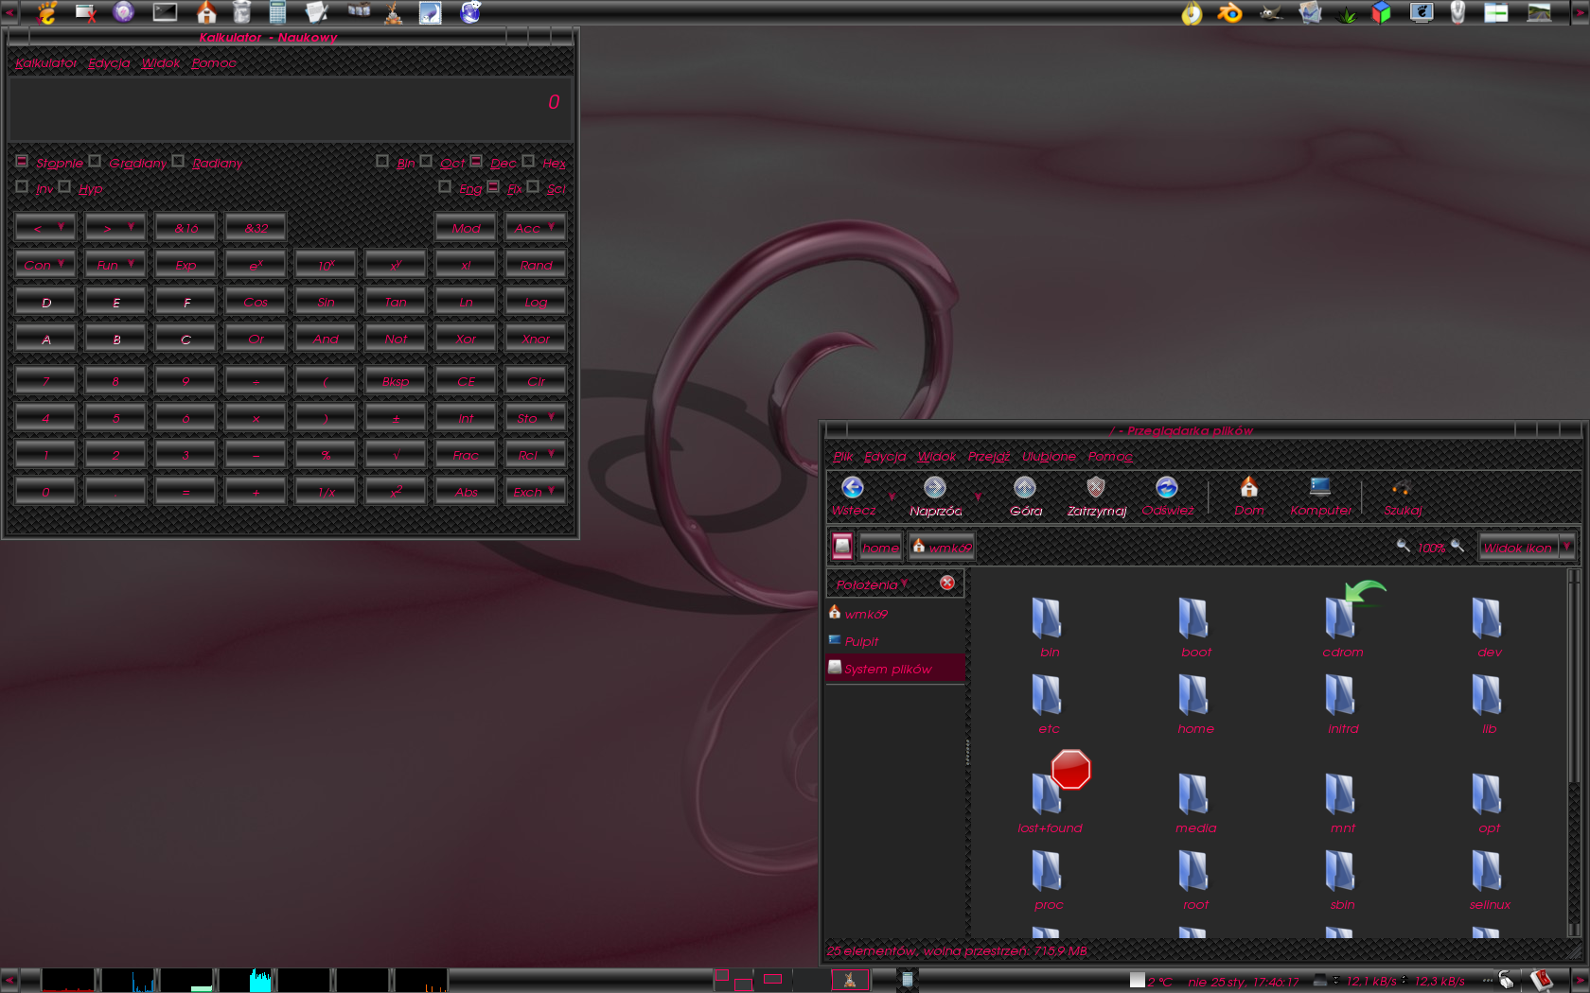The image size is (1590, 993).
Task: Open Edycja menu in calculator
Action: click(x=109, y=63)
